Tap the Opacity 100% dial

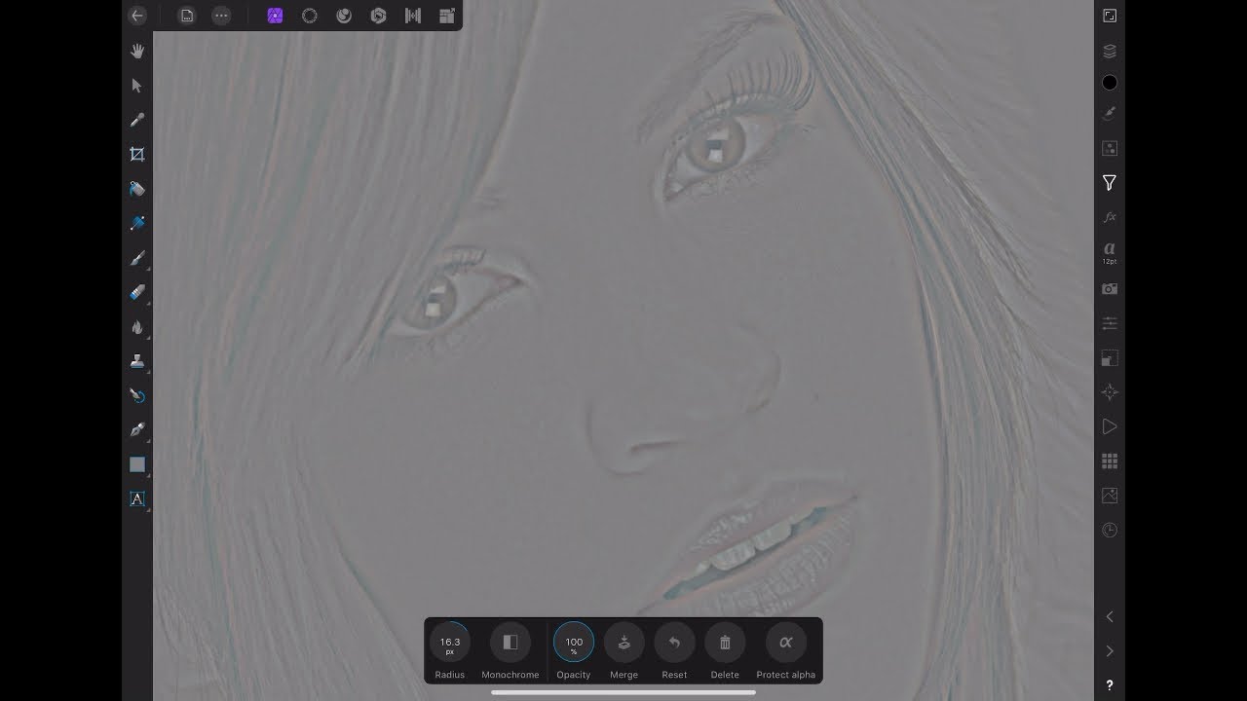[x=574, y=643]
